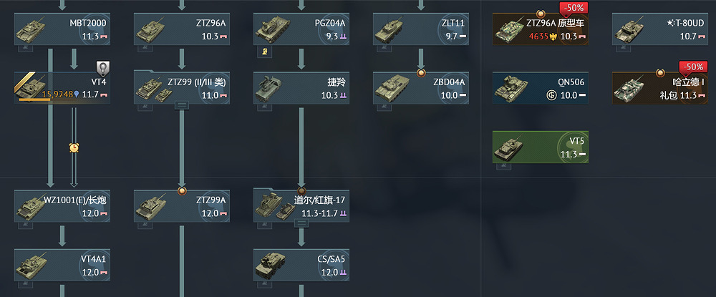The image size is (716, 297).
Task: Click the -50% discount tag on ZTZ96A 原型车
Action: pos(574,8)
